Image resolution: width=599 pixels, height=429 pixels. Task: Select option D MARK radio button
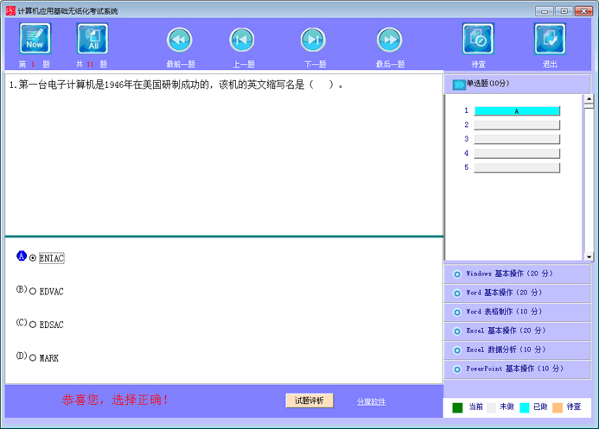[x=33, y=357]
